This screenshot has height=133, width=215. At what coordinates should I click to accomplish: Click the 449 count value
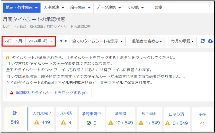46,123
